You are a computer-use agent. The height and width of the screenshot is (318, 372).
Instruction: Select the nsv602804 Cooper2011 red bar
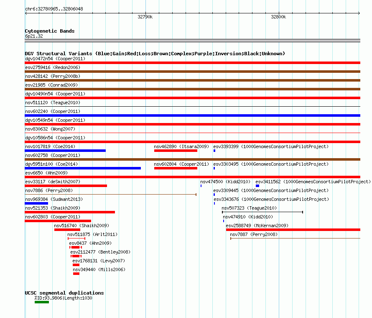(x=176, y=168)
